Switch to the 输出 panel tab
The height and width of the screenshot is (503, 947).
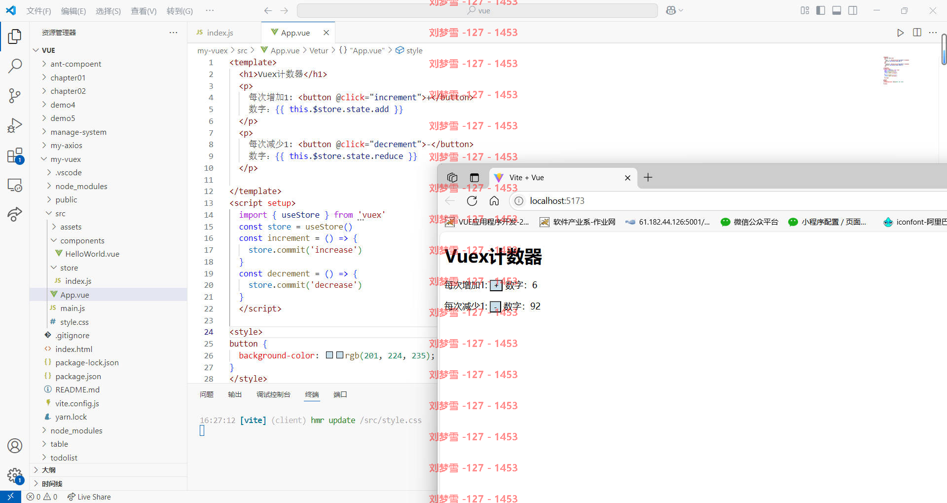click(235, 394)
